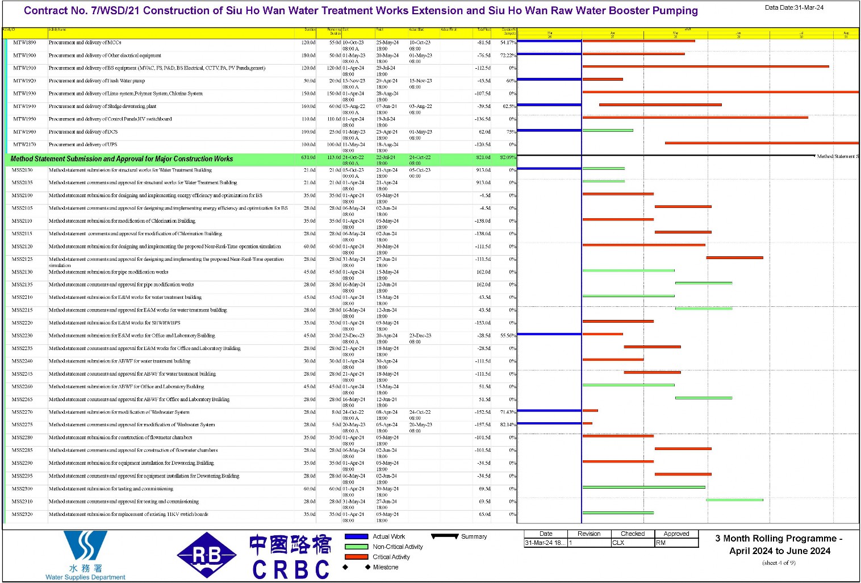Viewport: 861px width, 583px height.
Task: Click 'Procurement and delivery of Sludge dewatering plant'
Action: click(x=102, y=106)
